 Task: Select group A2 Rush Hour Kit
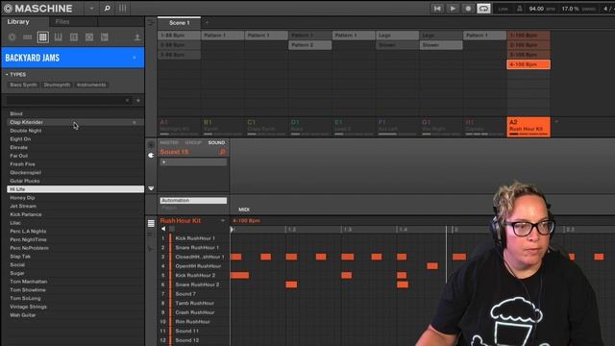(529, 127)
